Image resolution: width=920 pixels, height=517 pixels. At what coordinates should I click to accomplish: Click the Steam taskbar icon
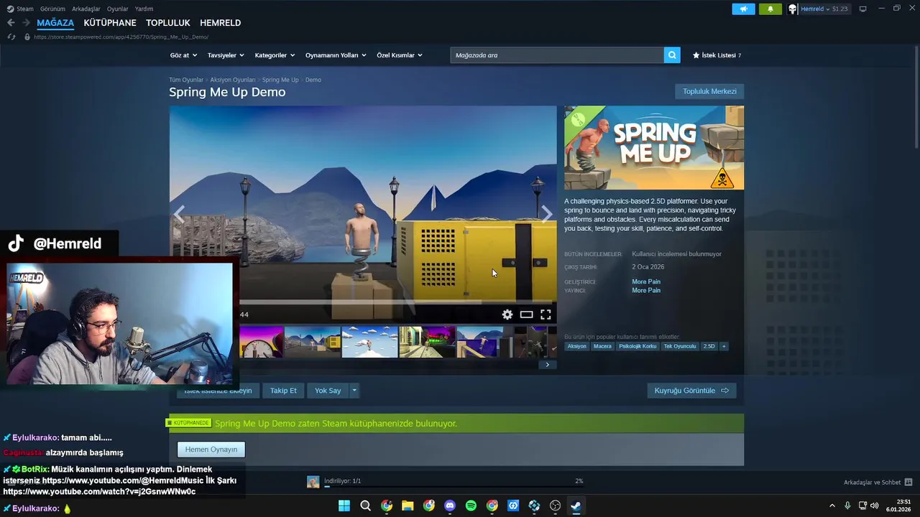pos(576,506)
